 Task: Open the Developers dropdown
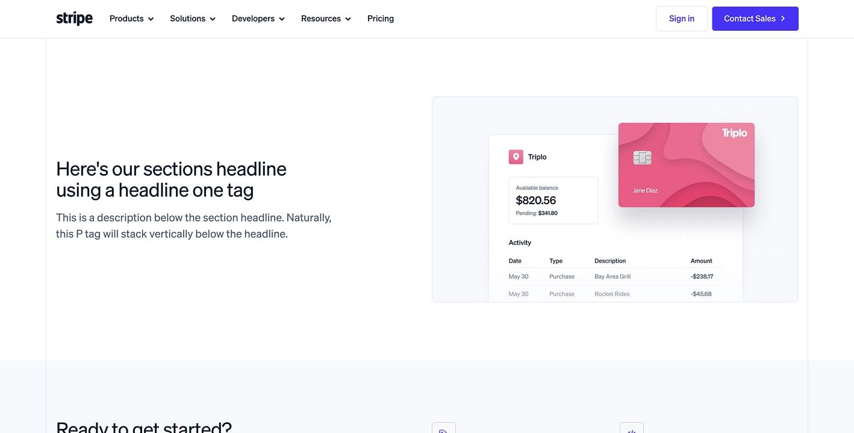point(258,19)
